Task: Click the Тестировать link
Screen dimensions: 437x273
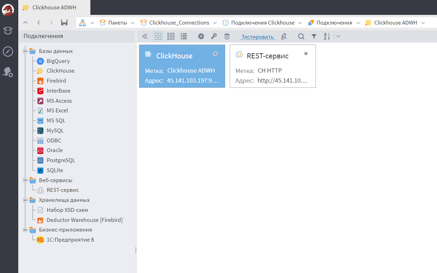Action: [x=258, y=37]
